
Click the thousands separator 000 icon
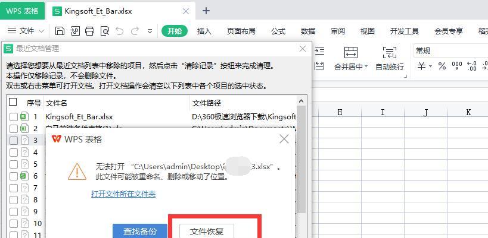(x=457, y=66)
